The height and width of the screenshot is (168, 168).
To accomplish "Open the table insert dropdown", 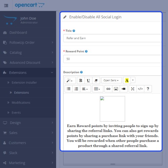I will coord(97,89).
